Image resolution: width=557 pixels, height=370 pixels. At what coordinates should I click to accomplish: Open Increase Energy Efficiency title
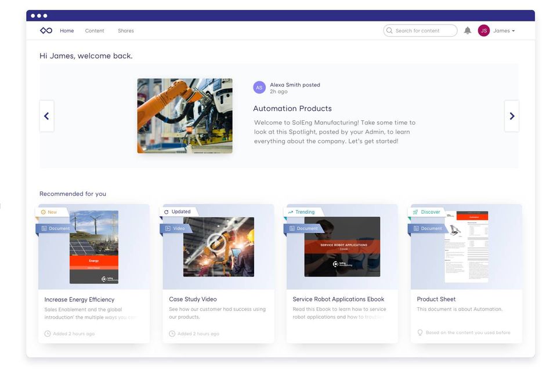pos(79,300)
